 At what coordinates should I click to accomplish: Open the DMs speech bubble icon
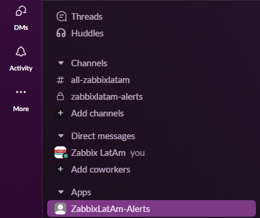[21, 11]
